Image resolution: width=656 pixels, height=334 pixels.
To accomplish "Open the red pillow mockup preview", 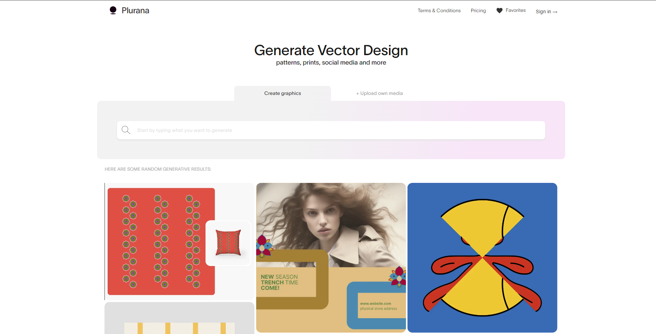I will point(228,243).
